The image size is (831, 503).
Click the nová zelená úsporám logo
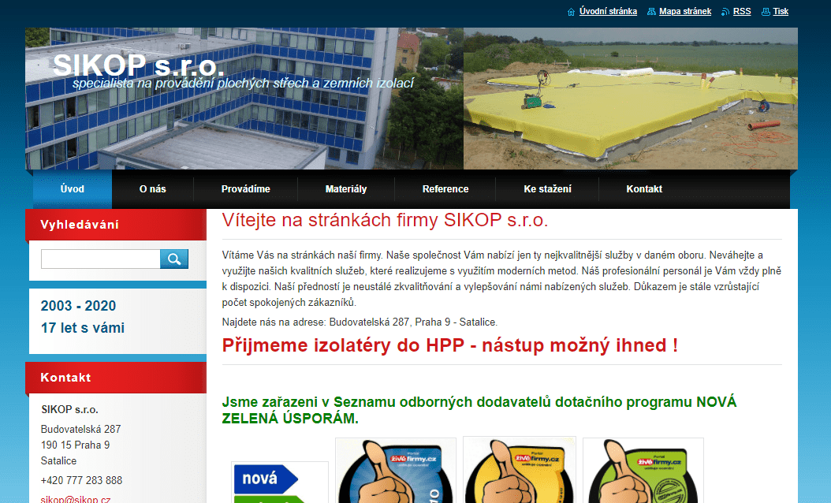[x=280, y=483]
